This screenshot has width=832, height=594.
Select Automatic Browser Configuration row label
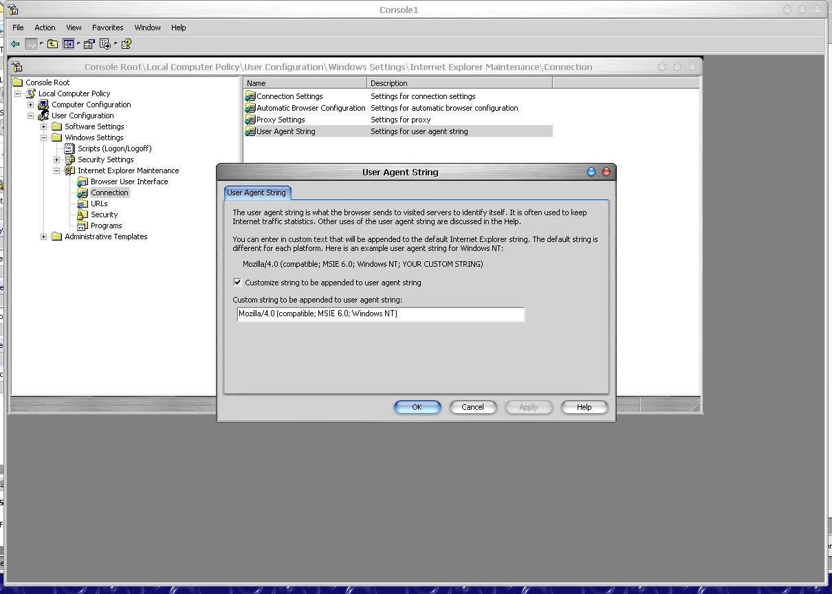[x=311, y=108]
